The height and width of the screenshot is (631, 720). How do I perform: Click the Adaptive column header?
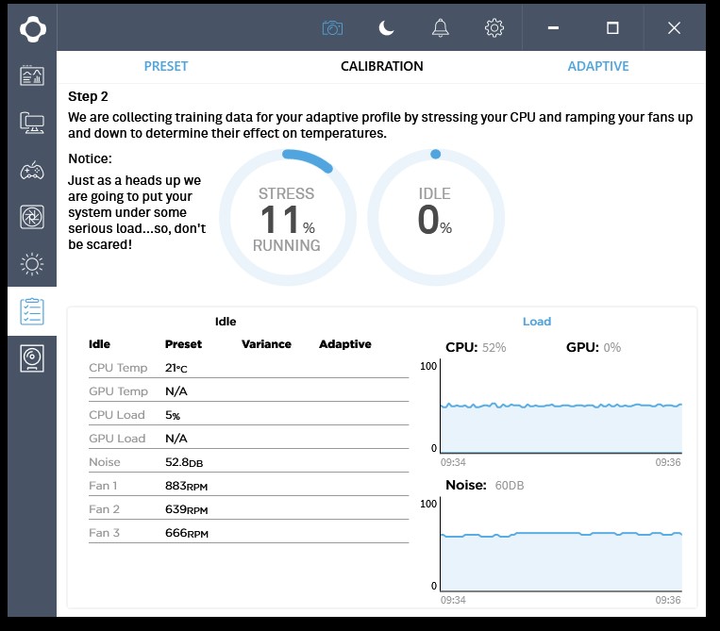tap(345, 344)
